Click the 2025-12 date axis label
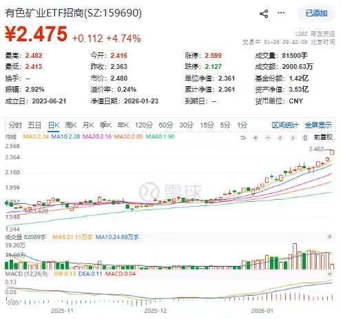Screen dimensions: 343x319 coord(156,311)
